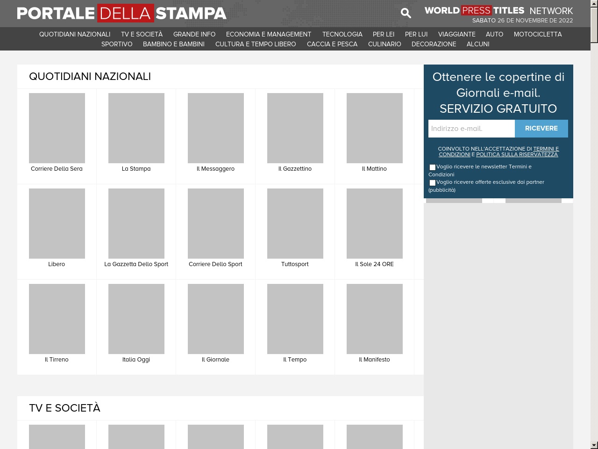Tick the newsletter Termini e Condizioni checkbox
The height and width of the screenshot is (449, 598).
[x=433, y=167]
